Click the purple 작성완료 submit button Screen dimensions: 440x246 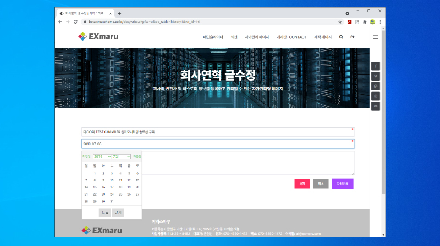(x=342, y=184)
